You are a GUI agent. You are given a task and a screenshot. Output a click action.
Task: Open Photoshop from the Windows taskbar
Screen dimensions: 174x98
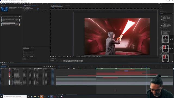[x=48, y=97]
